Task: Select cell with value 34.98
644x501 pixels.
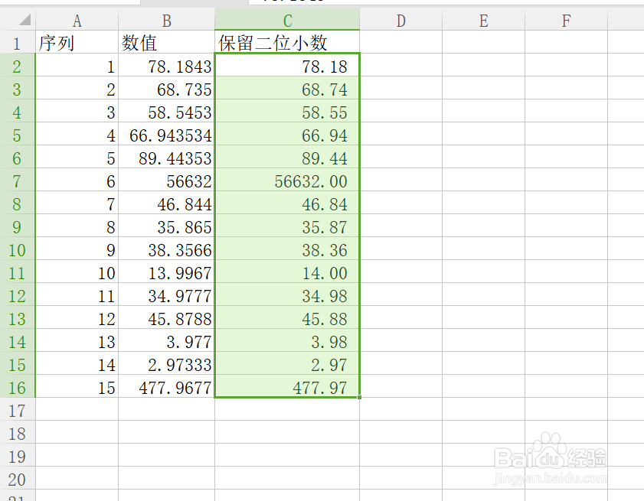Action: pyautogui.click(x=287, y=294)
